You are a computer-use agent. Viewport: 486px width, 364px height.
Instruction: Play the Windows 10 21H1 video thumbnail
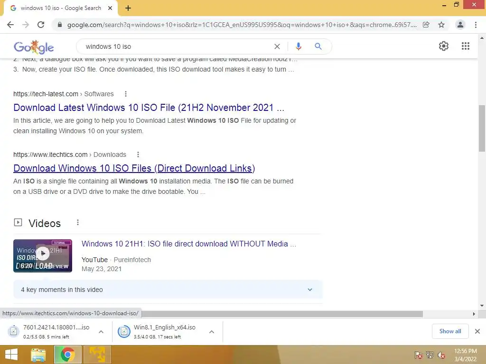(x=43, y=255)
